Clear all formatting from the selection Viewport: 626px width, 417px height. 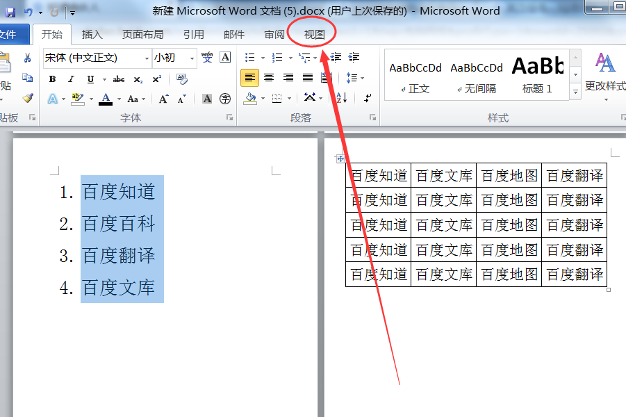[x=181, y=79]
